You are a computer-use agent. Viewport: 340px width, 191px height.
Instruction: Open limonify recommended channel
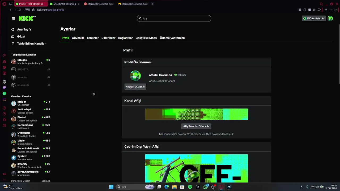(31, 166)
